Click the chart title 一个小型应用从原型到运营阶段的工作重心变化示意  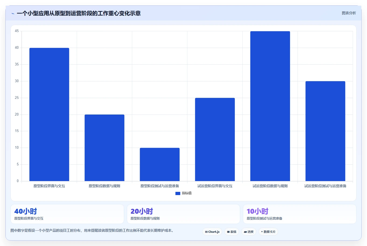79,13
